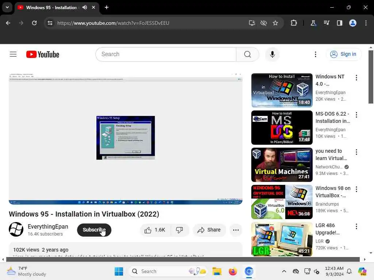The width and height of the screenshot is (374, 280).
Task: Sign in to YouTube
Action: (x=343, y=54)
